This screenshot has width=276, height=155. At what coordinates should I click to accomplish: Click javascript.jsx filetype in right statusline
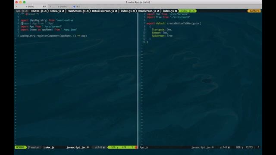201,147
